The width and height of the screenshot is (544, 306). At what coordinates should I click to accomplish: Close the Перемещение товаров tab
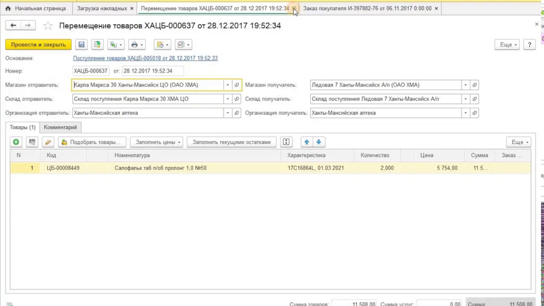[294, 8]
